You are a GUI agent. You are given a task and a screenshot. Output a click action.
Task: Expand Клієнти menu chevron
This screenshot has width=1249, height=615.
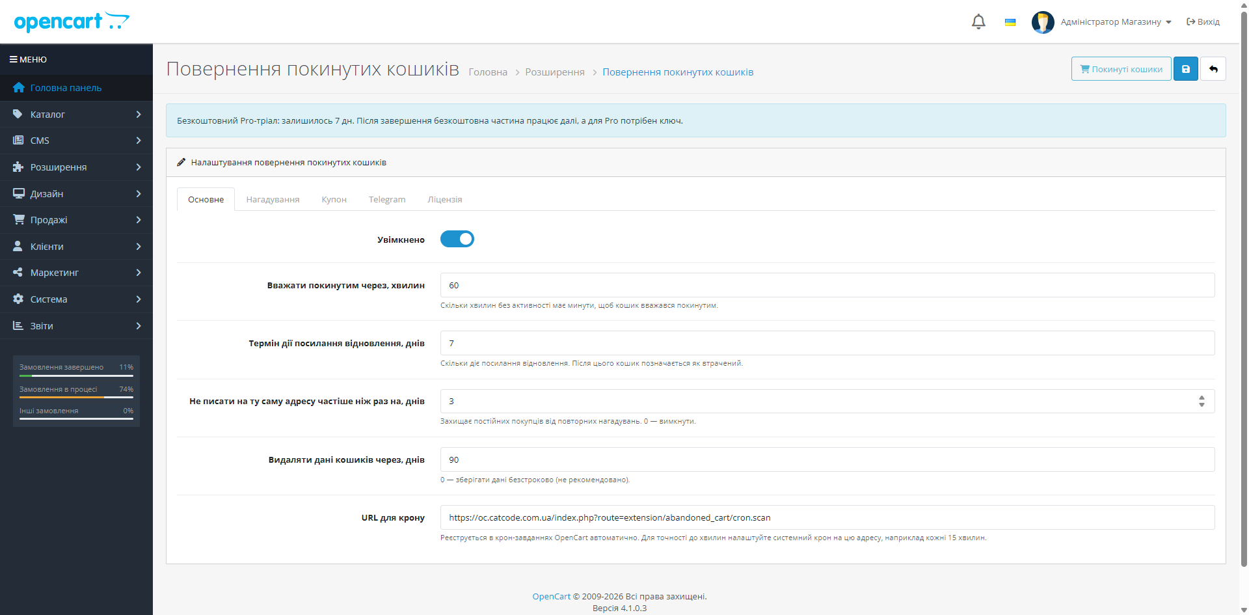(139, 247)
